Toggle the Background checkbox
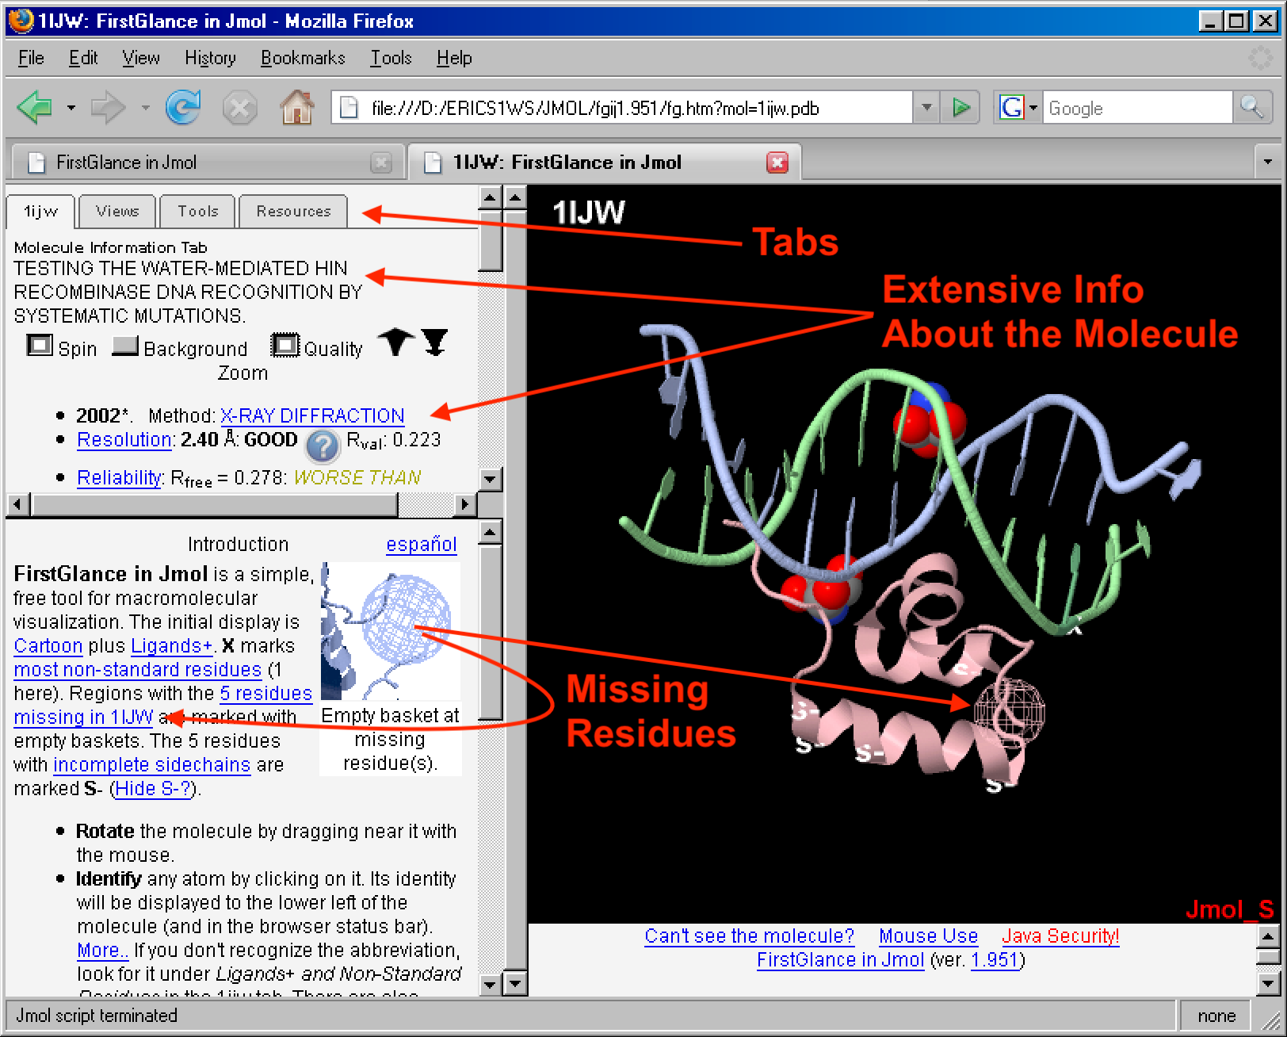Screen dimensions: 1287x1037 point(125,346)
